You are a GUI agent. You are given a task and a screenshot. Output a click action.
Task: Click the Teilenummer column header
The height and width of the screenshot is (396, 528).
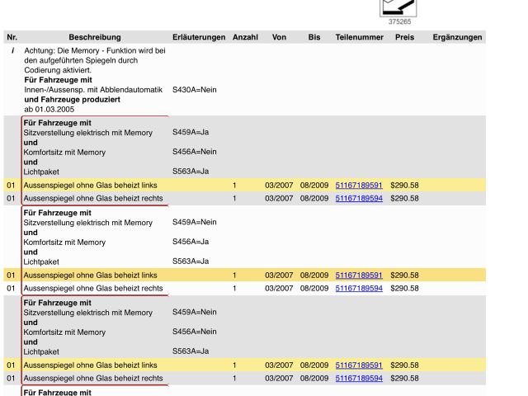(359, 37)
